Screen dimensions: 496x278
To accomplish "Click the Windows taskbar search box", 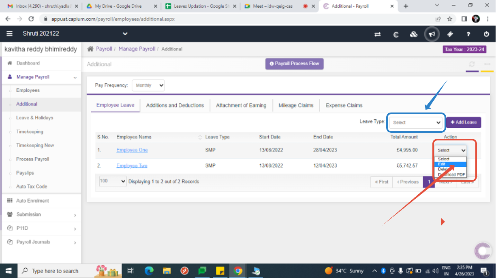I will (56, 271).
